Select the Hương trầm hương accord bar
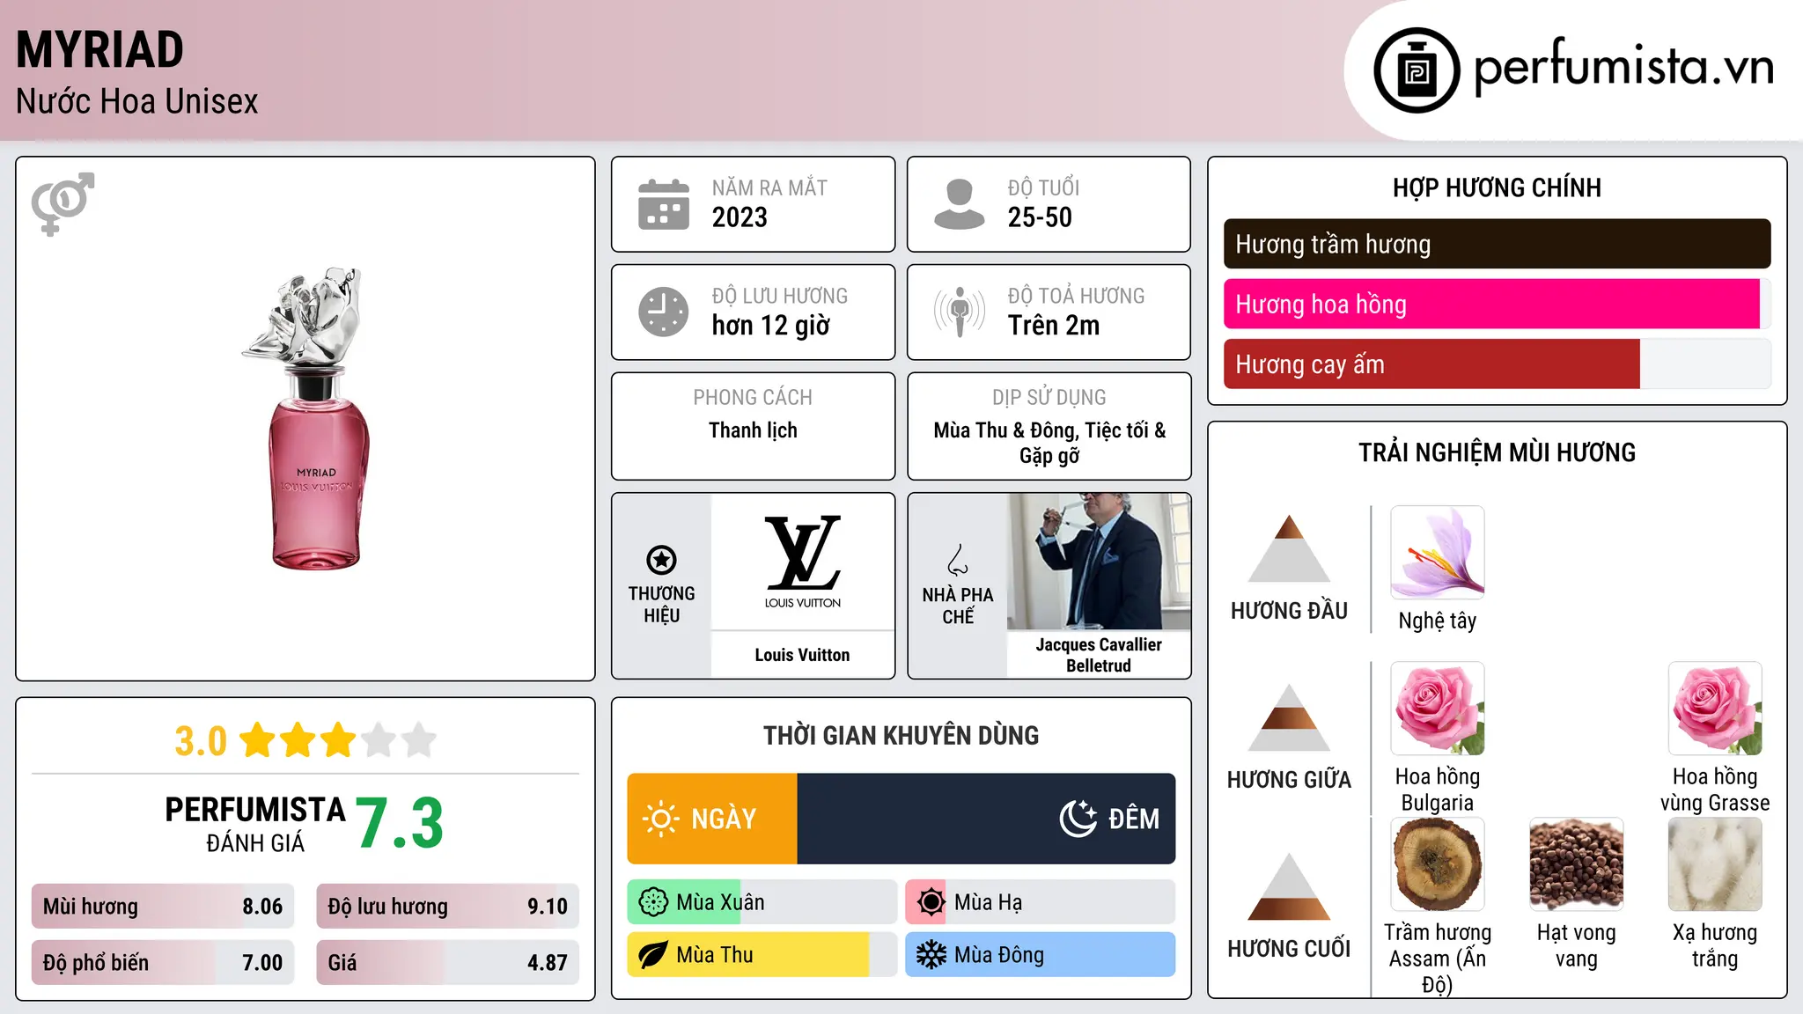This screenshot has height=1014, width=1803. pyautogui.click(x=1497, y=244)
